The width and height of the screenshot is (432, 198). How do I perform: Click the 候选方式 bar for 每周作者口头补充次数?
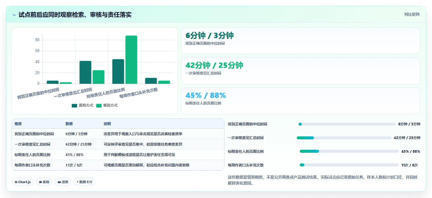[x=164, y=82]
